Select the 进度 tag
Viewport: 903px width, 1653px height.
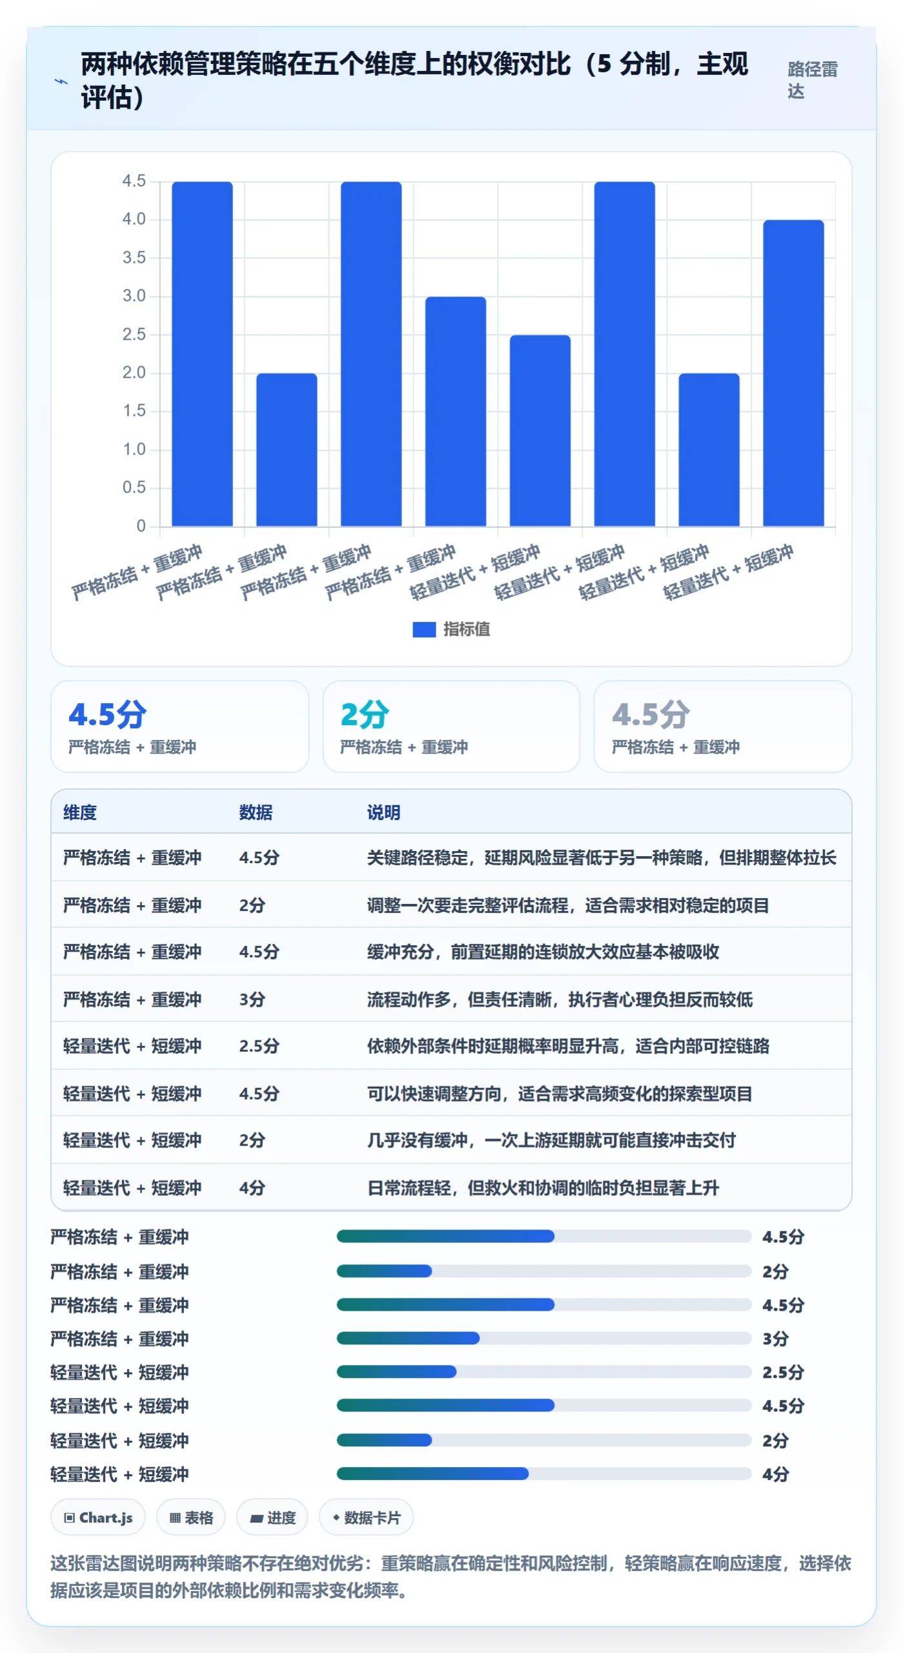pos(272,1517)
